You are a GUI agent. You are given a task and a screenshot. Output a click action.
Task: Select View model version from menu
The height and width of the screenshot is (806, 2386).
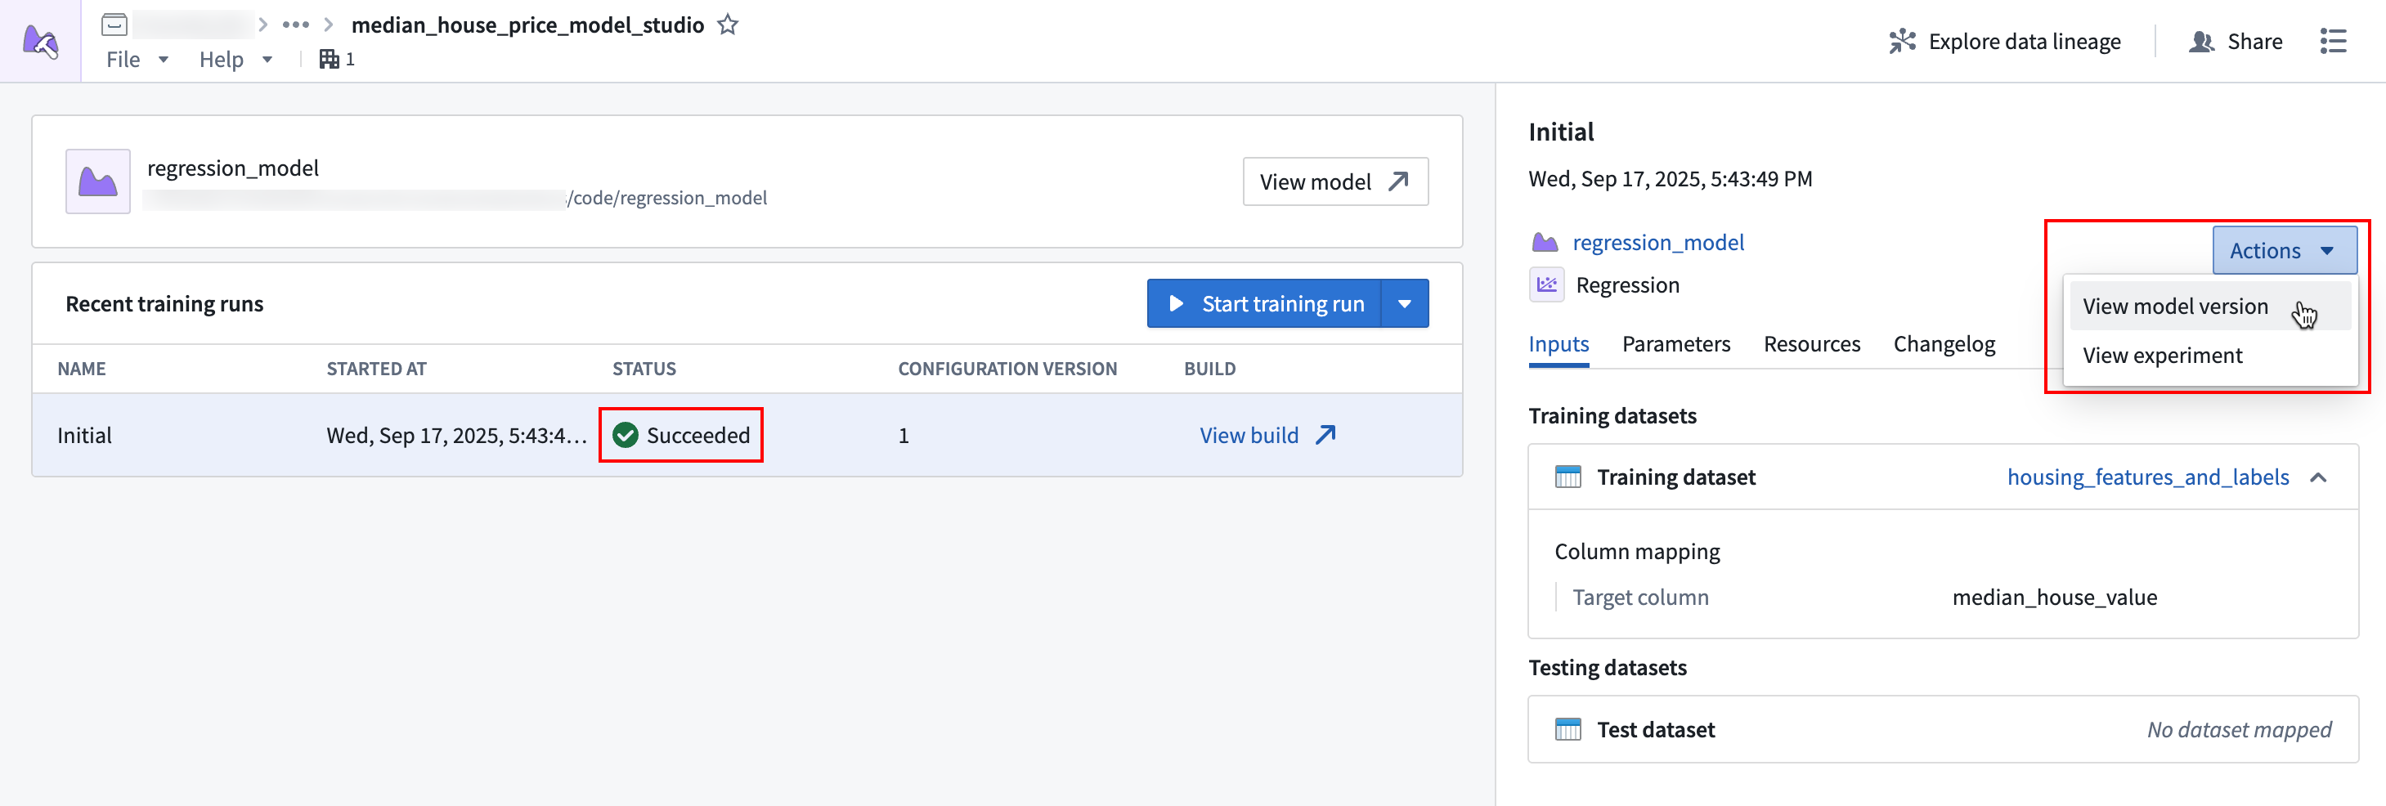click(2175, 307)
